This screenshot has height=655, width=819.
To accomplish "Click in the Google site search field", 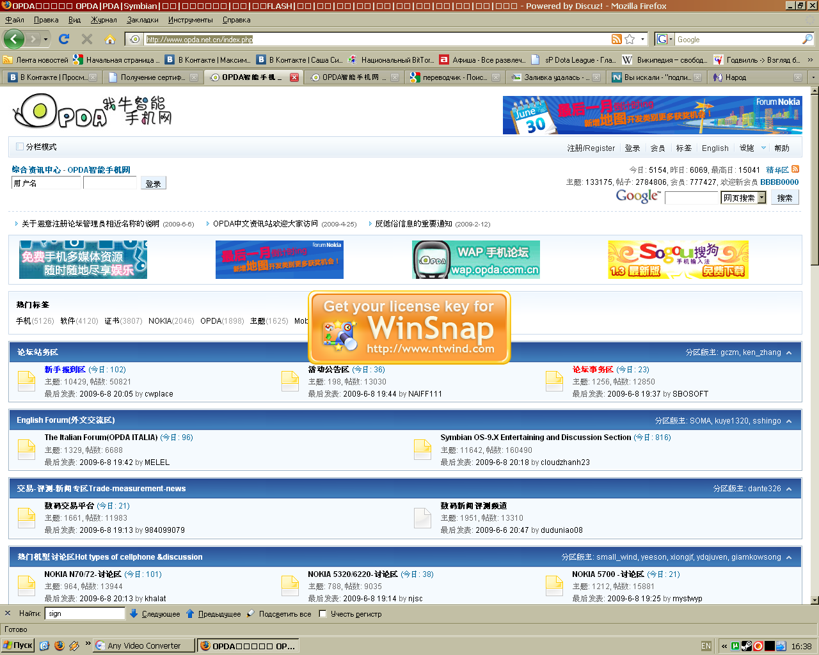I will (x=692, y=198).
